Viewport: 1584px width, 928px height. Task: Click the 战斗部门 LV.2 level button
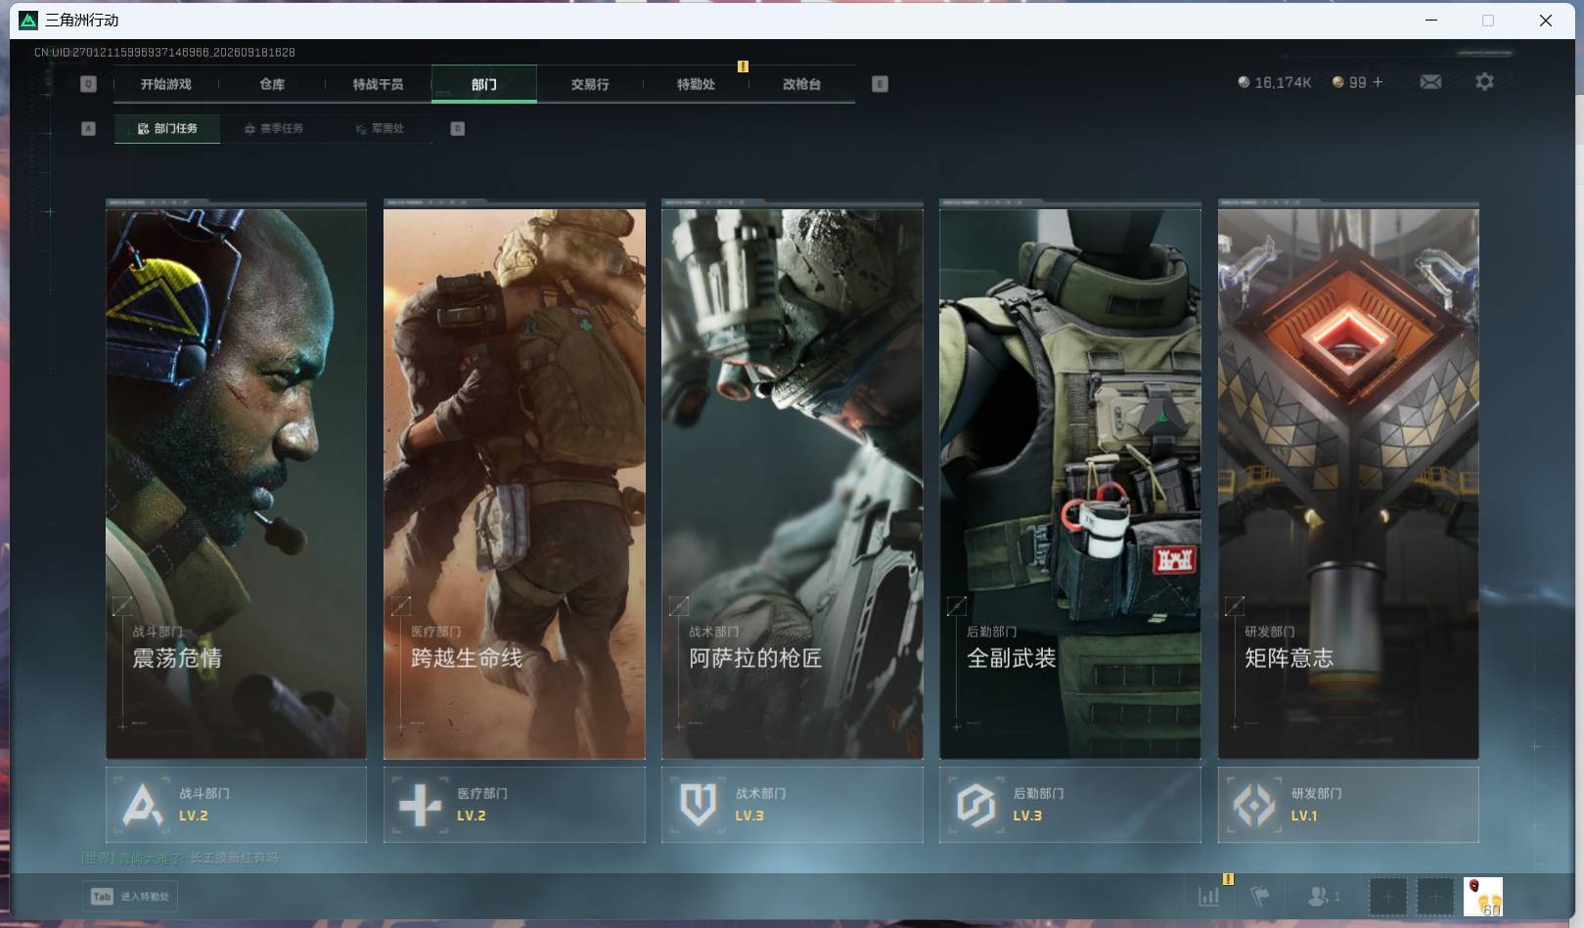(236, 805)
